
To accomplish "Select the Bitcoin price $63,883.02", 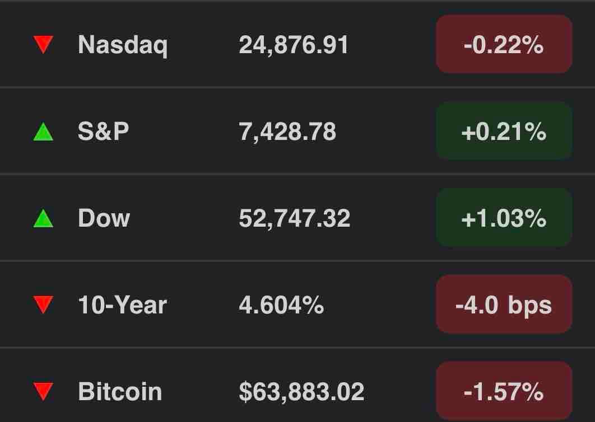I will click(301, 392).
